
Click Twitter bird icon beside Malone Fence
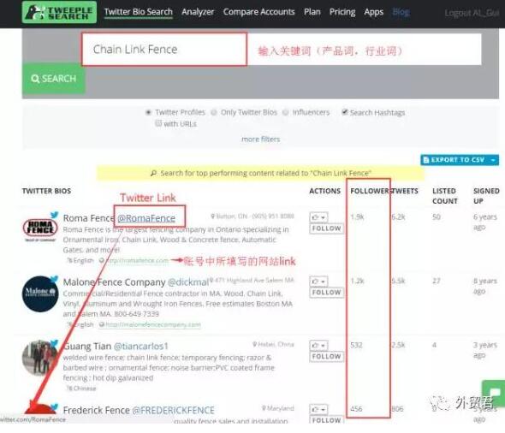point(55,279)
